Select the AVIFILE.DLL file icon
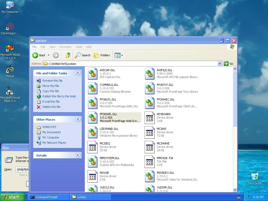268x201 pixels. tap(149, 74)
